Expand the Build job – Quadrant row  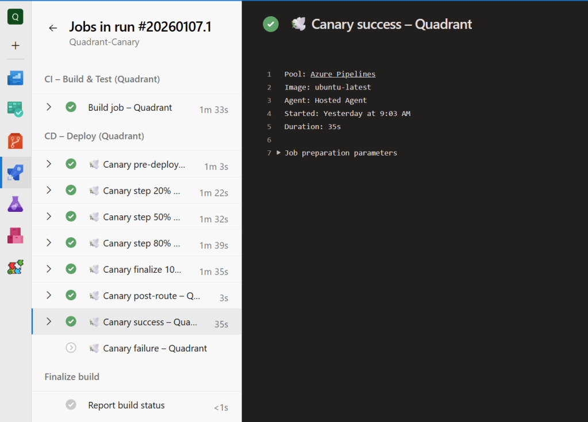click(x=49, y=107)
